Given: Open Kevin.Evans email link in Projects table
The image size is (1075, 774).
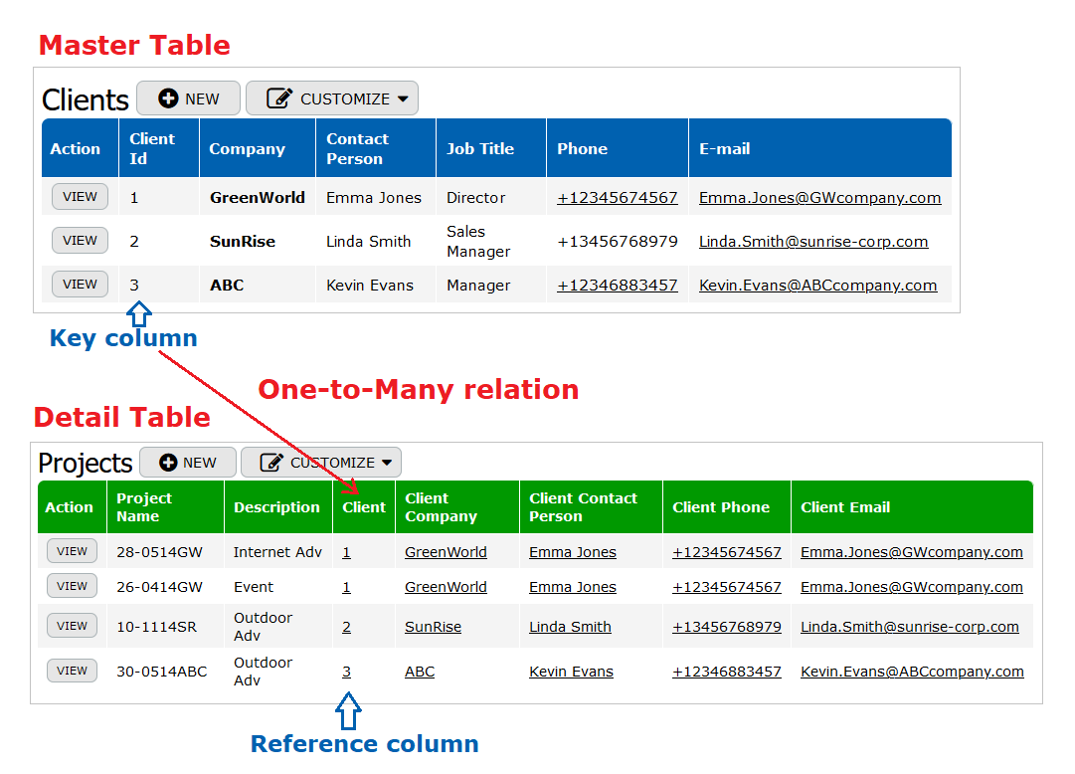Looking at the screenshot, I should click(x=913, y=672).
